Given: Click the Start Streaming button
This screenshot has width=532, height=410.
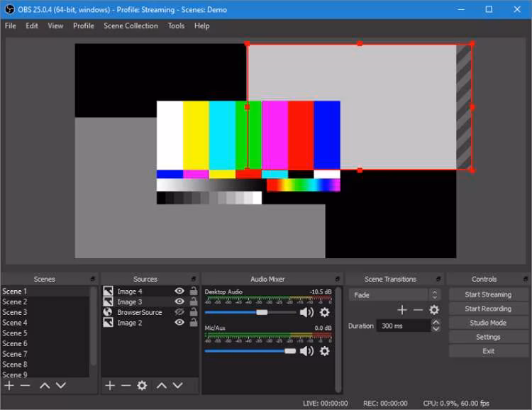Looking at the screenshot, I should click(x=488, y=294).
